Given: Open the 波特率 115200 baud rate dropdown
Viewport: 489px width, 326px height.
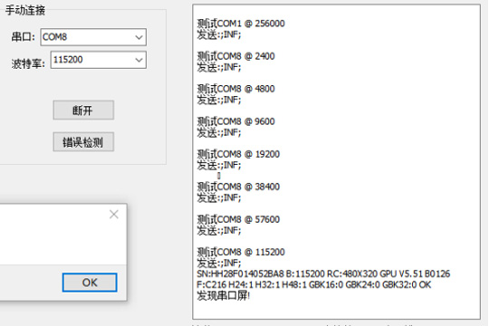Looking at the screenshot, I should click(98, 60).
